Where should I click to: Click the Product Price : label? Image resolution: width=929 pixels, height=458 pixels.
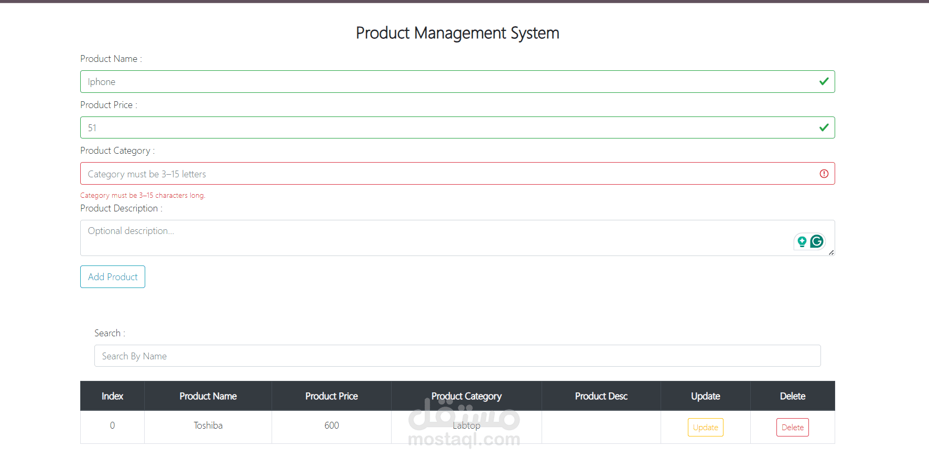click(x=109, y=105)
